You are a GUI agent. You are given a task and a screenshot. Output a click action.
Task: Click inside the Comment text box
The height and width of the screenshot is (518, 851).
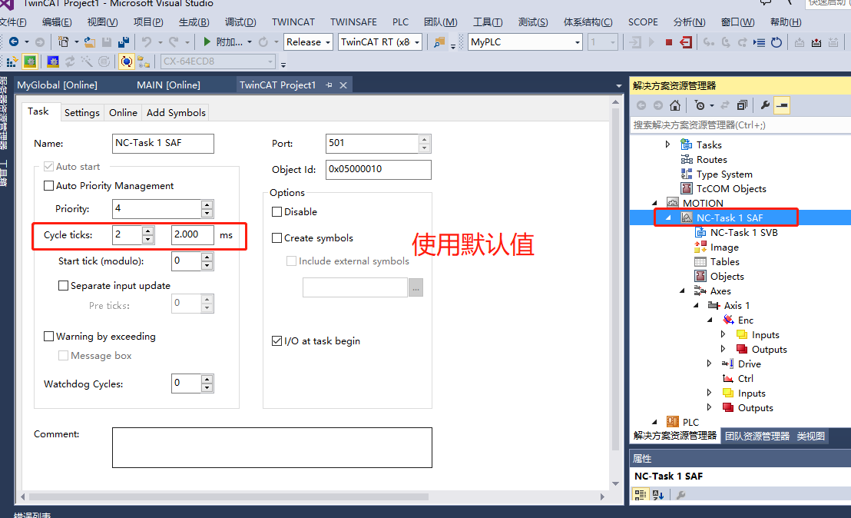(x=272, y=447)
